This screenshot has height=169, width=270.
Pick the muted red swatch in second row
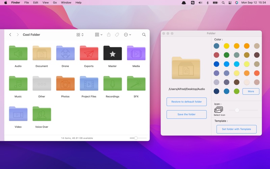click(x=216, y=55)
